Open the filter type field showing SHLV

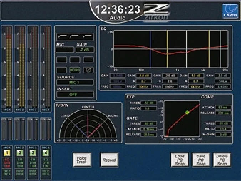tap(223, 81)
